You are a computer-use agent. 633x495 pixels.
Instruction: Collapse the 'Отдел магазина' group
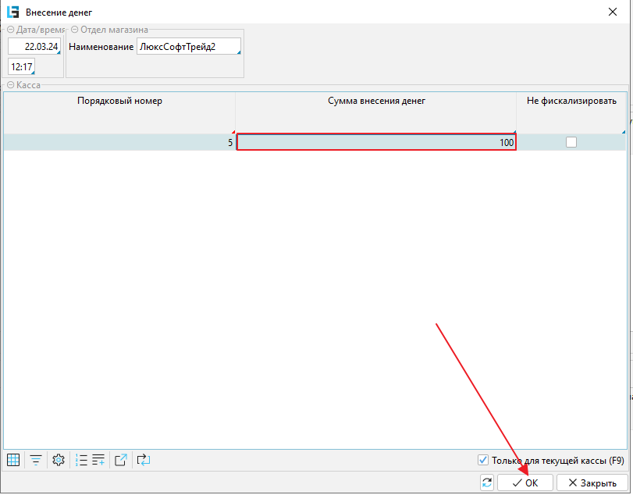75,30
